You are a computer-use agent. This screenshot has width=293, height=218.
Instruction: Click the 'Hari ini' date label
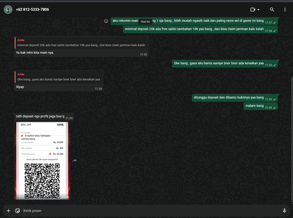tap(145, 22)
